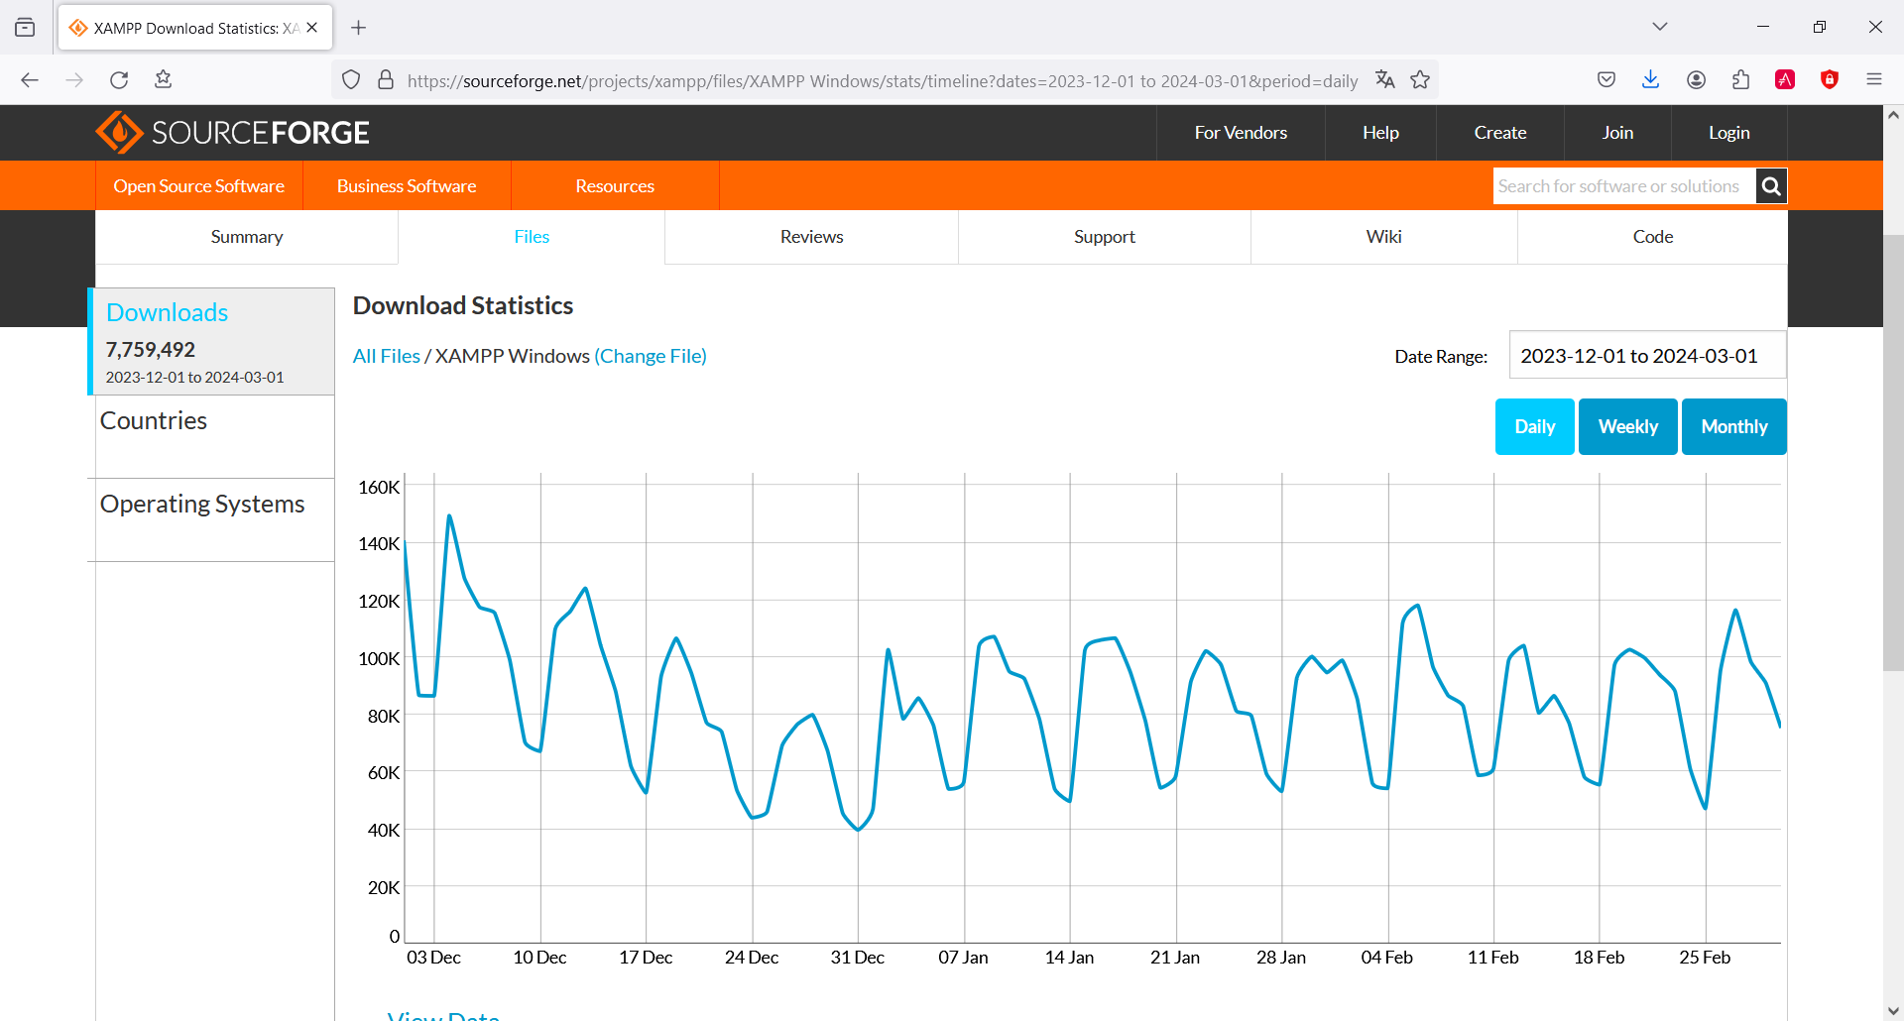Image resolution: width=1904 pixels, height=1021 pixels.
Task: Bookmark this page with star icon
Action: [x=1420, y=80]
